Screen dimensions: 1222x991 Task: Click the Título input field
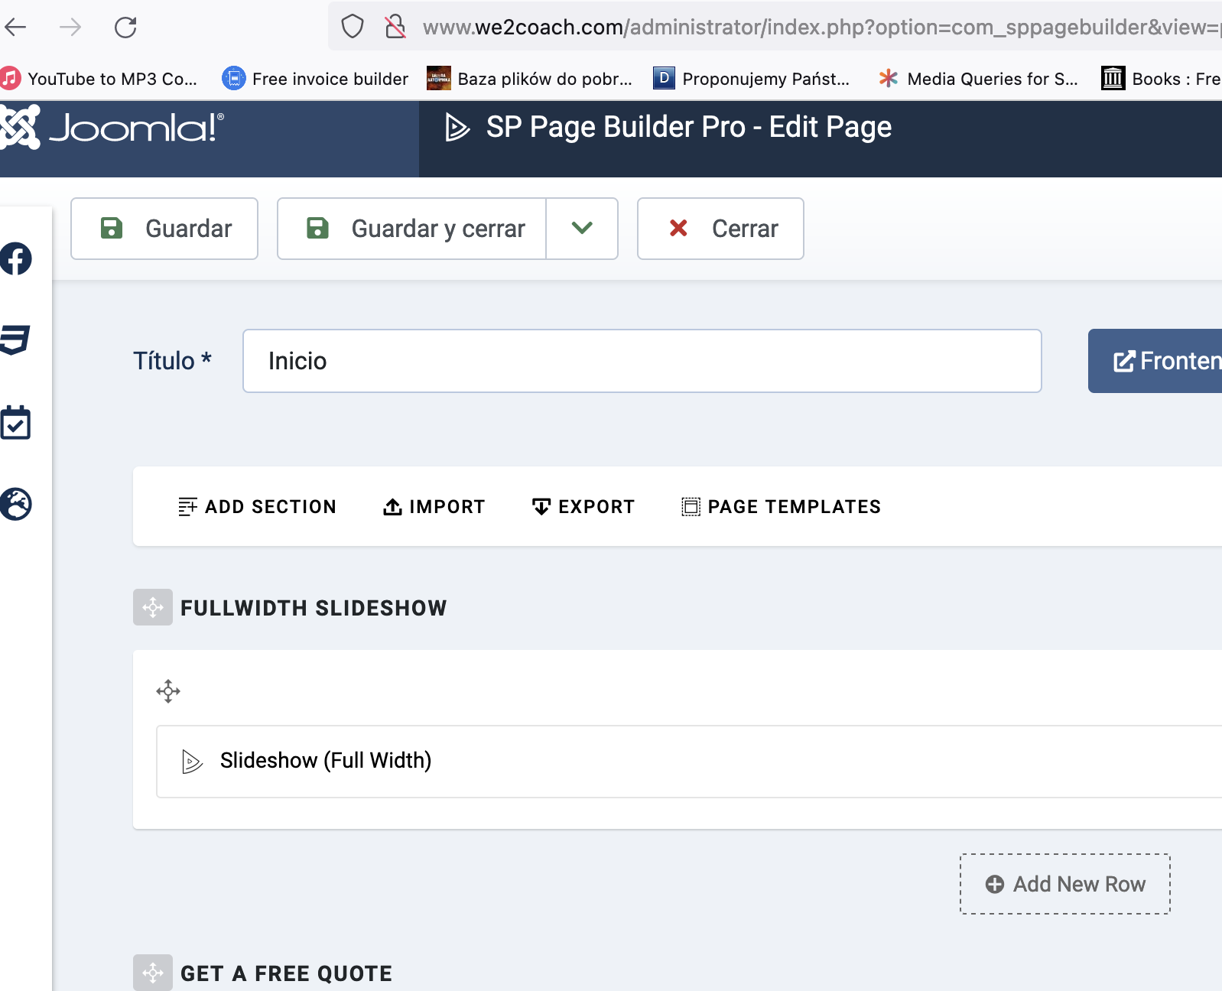pyautogui.click(x=642, y=361)
